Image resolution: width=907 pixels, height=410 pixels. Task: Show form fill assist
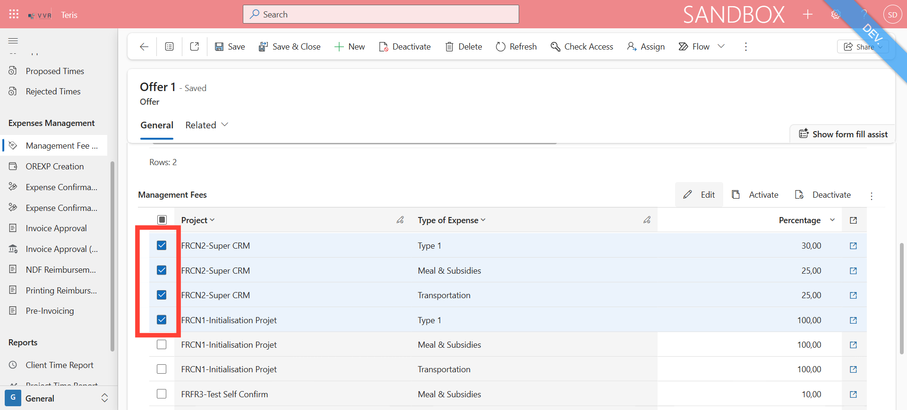pos(843,134)
